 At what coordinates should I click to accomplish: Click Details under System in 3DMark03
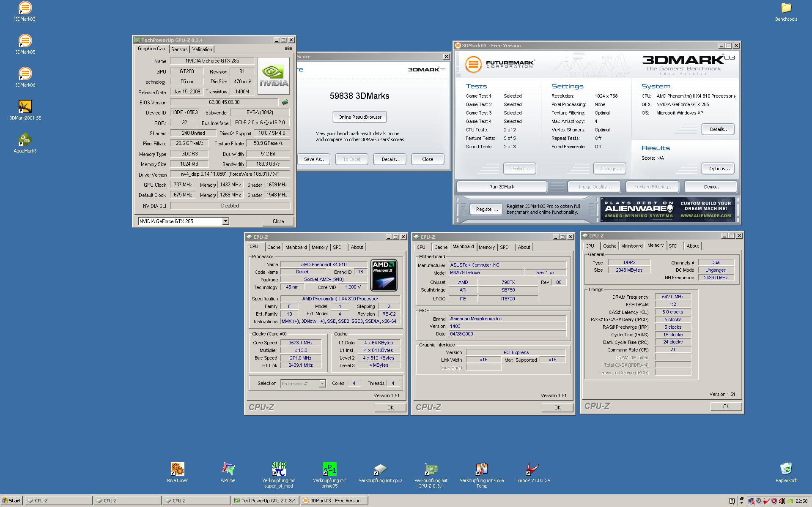tap(719, 129)
